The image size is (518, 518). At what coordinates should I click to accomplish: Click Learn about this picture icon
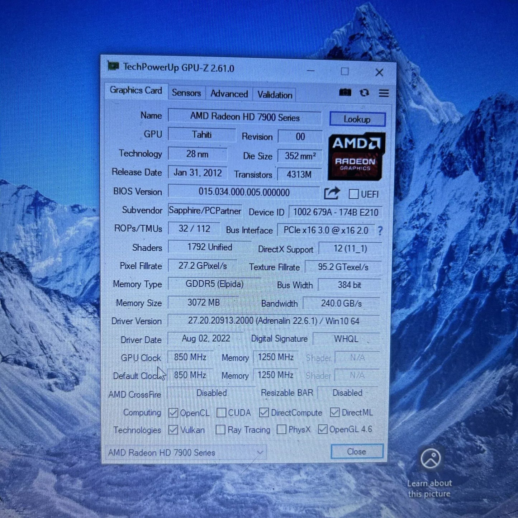[430, 459]
